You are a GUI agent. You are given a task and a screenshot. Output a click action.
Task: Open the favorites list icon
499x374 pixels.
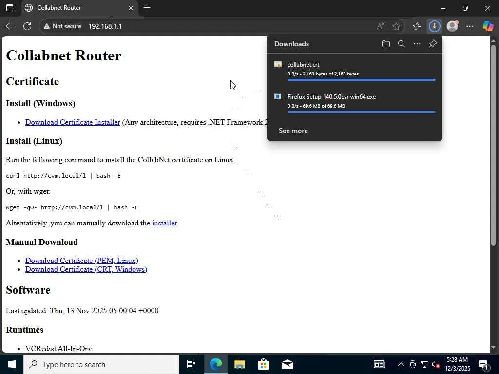[x=417, y=26]
